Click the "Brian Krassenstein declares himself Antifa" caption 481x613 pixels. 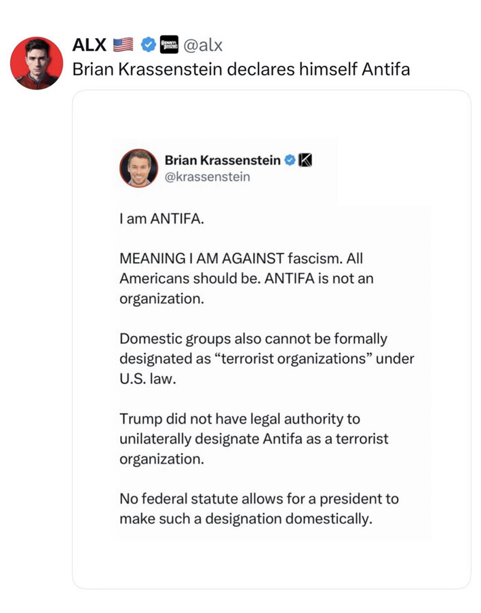241,69
